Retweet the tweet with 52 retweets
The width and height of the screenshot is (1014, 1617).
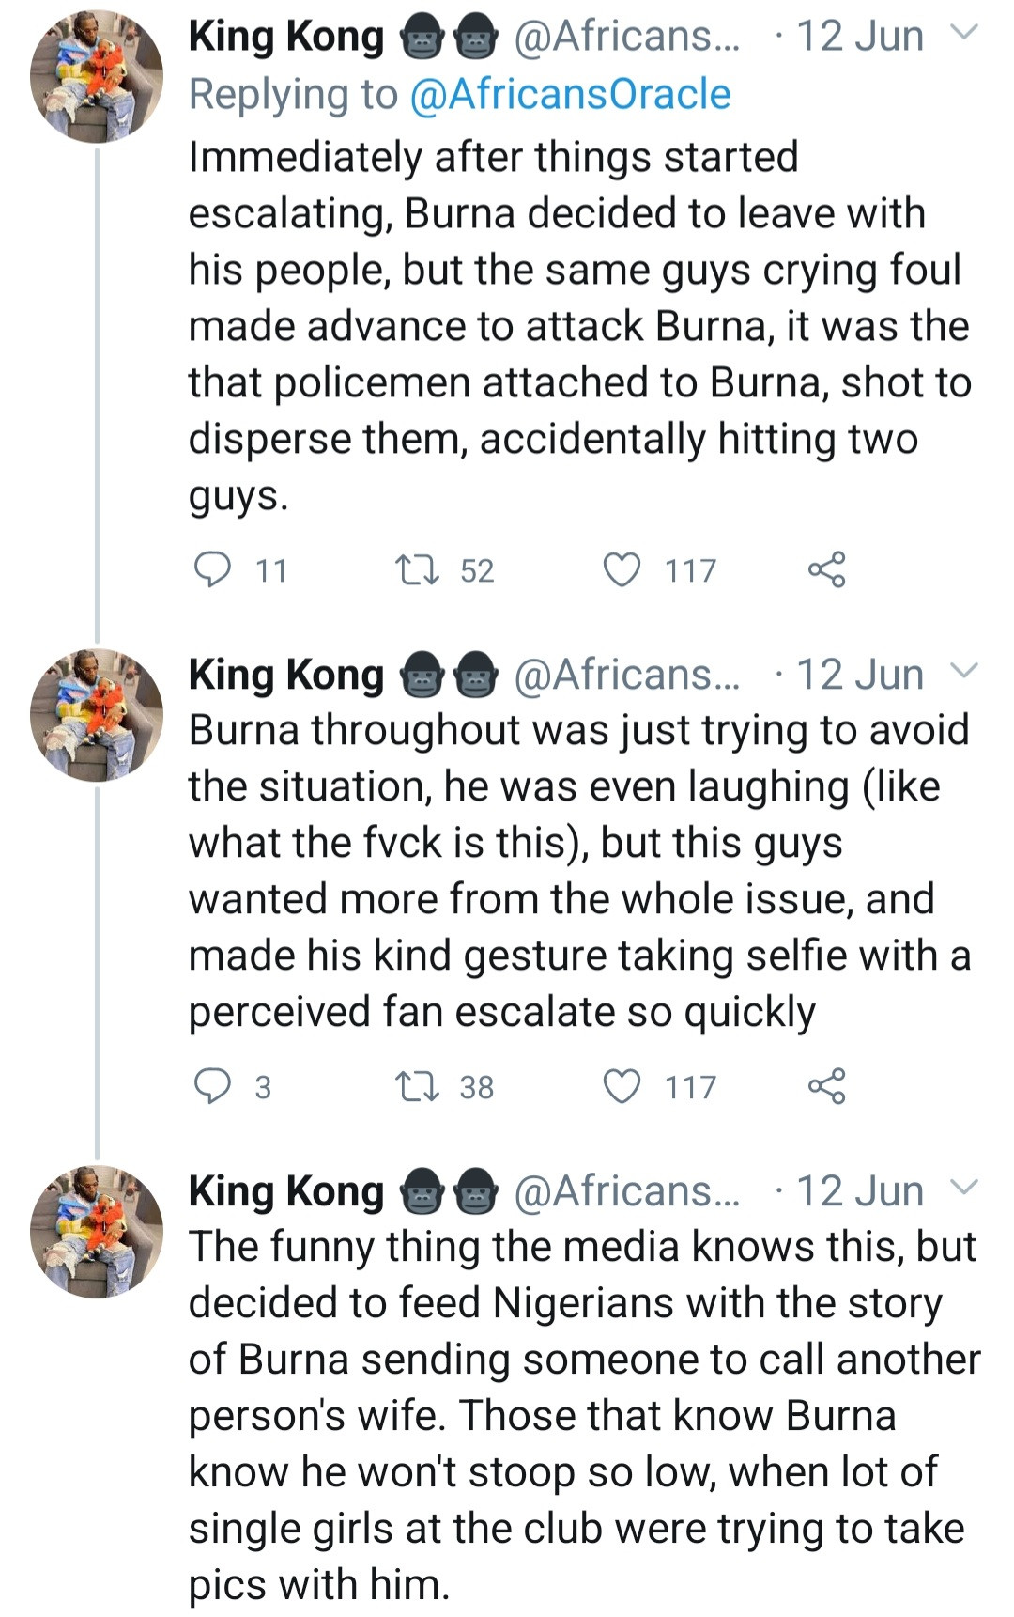click(412, 569)
